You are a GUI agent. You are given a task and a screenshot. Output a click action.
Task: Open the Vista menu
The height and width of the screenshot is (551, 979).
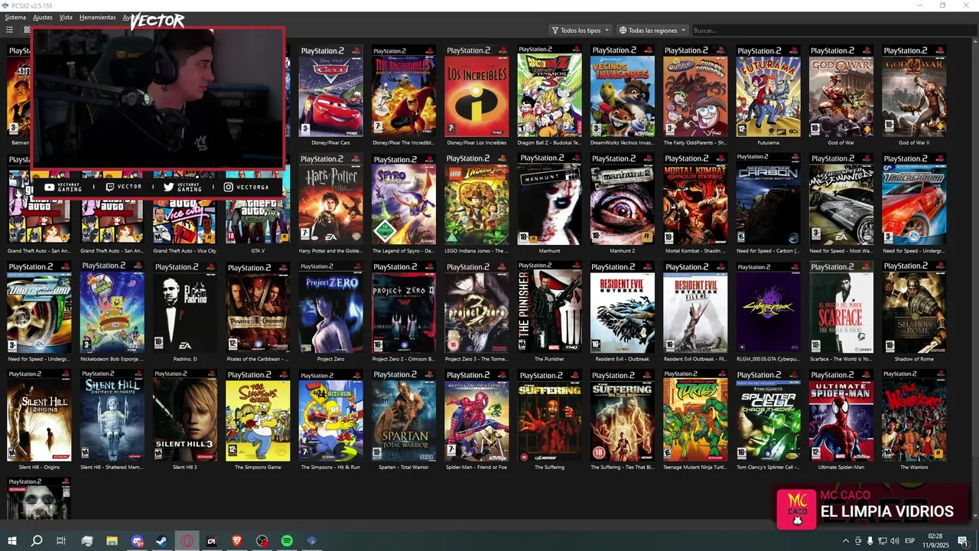pos(66,17)
